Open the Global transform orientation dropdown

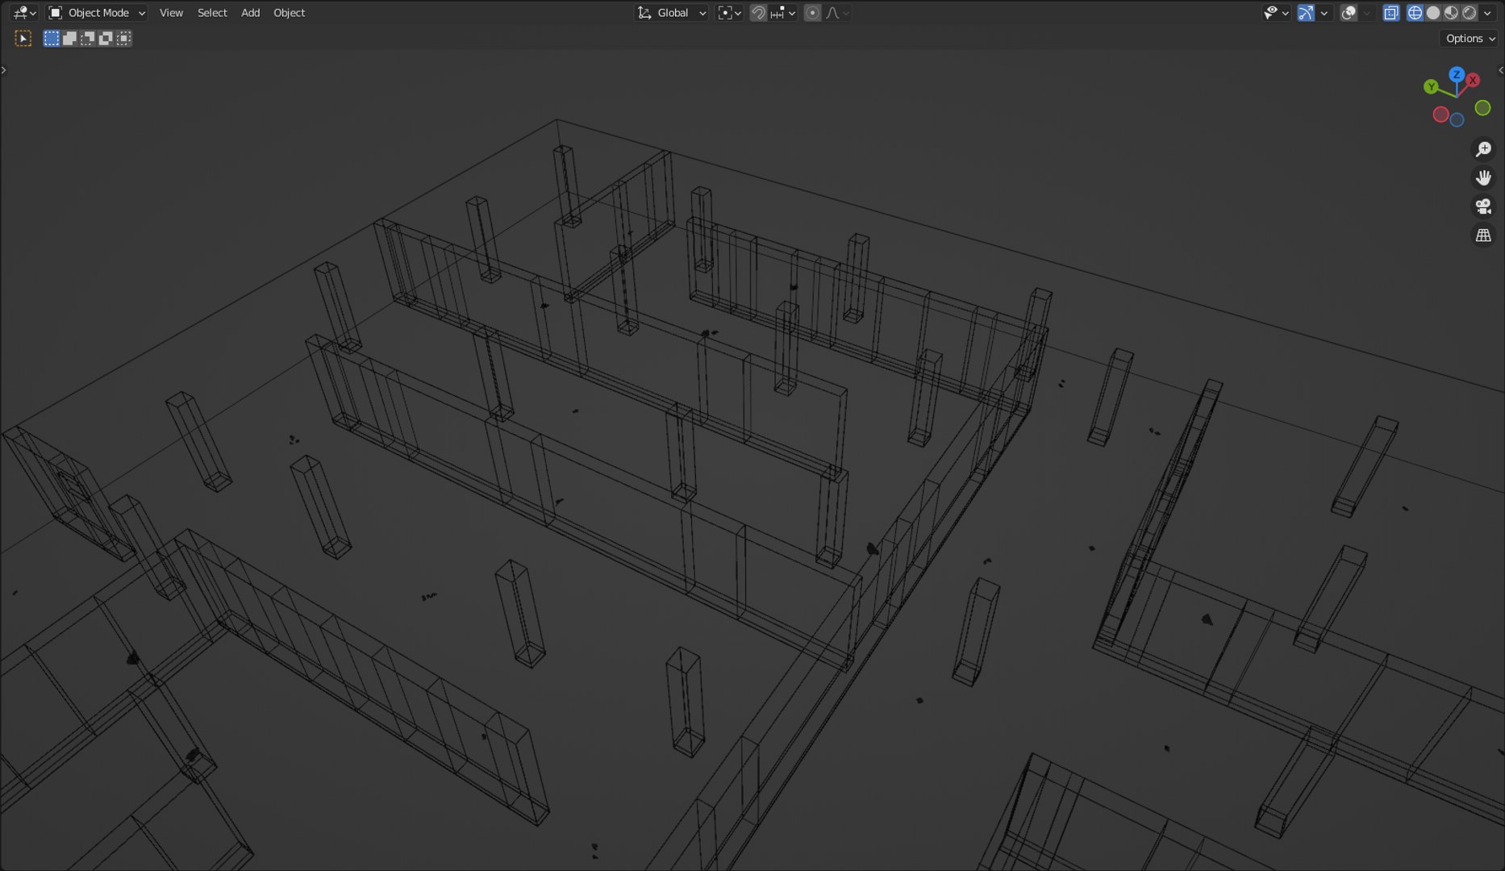pyautogui.click(x=672, y=13)
